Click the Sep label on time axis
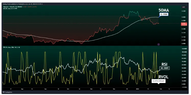Viewport: 191px width, 95px height. [x=45, y=89]
